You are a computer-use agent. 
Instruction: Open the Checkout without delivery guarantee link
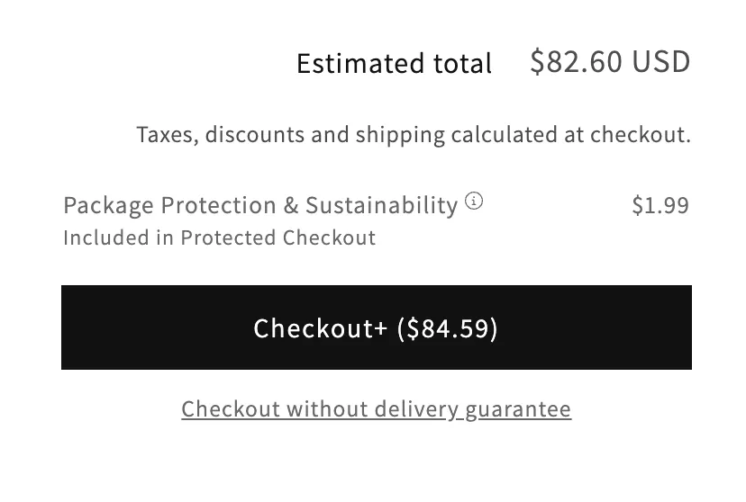coord(376,409)
